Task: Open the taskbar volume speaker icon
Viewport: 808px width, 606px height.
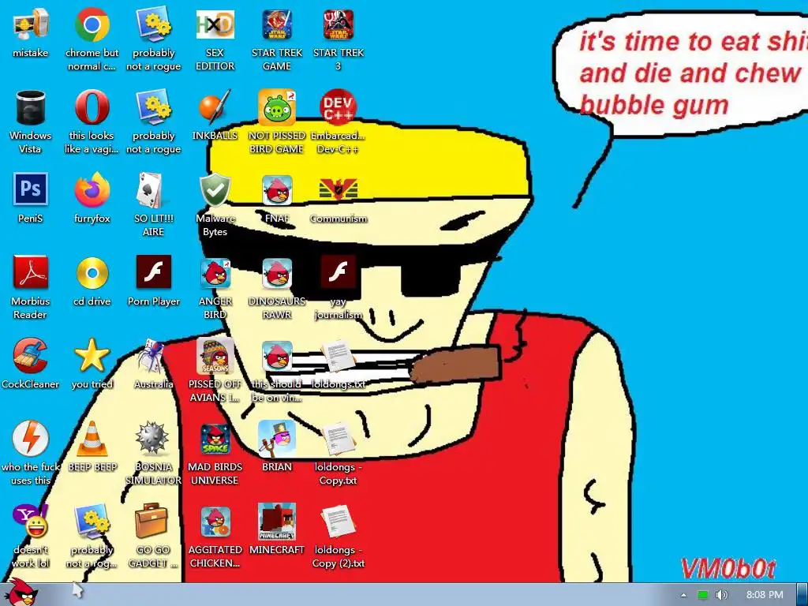Action: [x=722, y=595]
